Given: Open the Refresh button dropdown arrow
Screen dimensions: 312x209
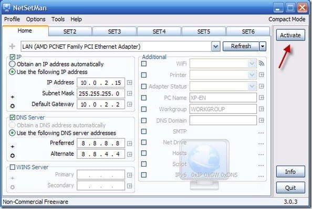Looking at the screenshot, I should pos(263,47).
